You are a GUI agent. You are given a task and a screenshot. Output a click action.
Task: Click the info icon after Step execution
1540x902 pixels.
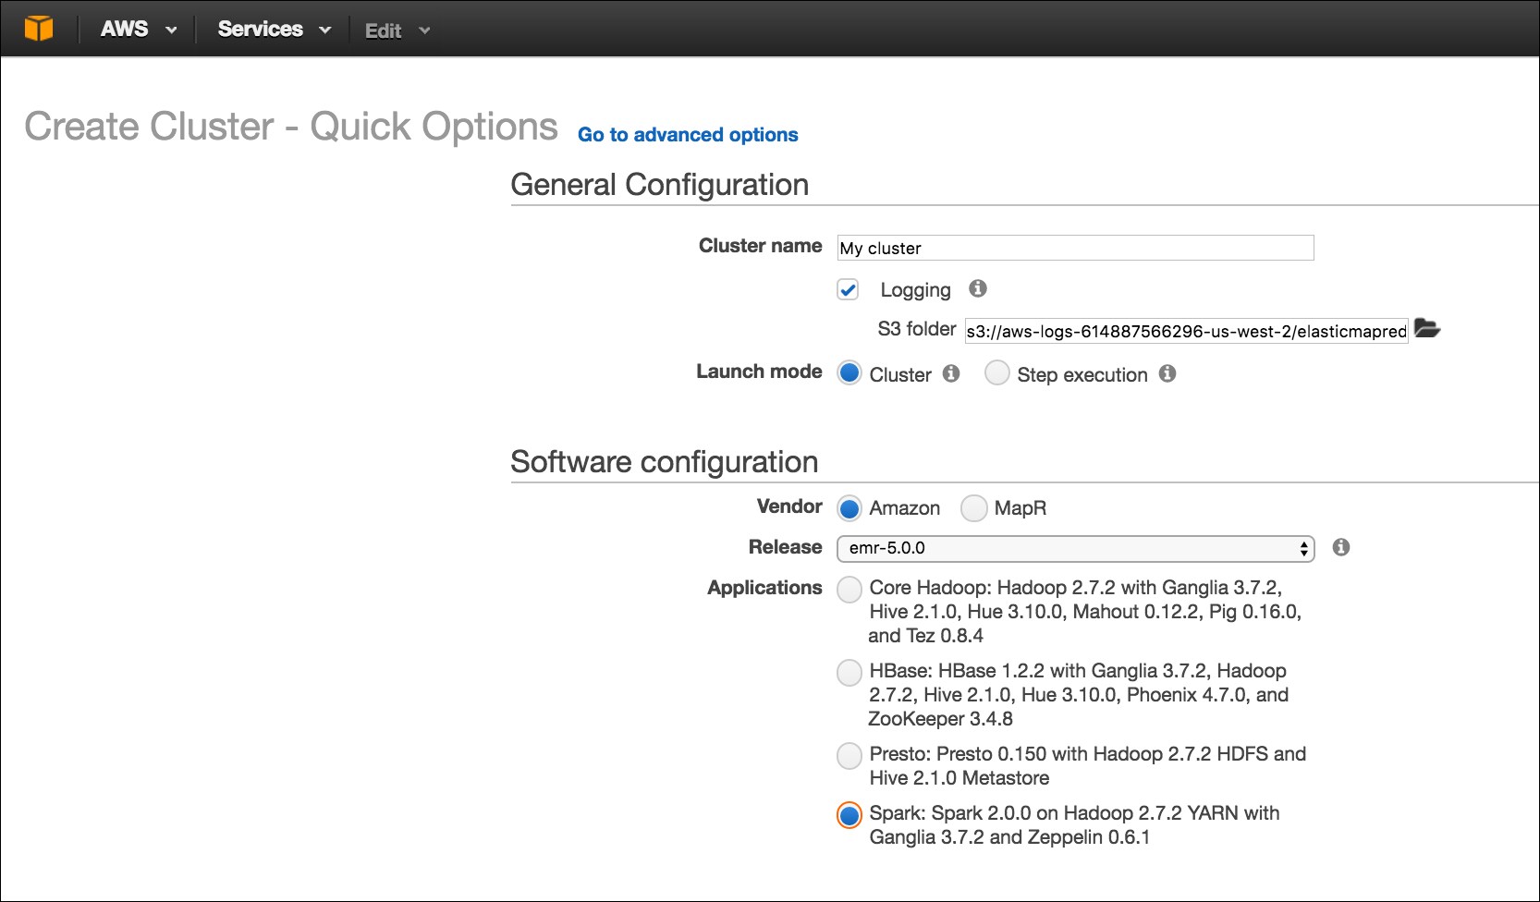click(x=1167, y=373)
